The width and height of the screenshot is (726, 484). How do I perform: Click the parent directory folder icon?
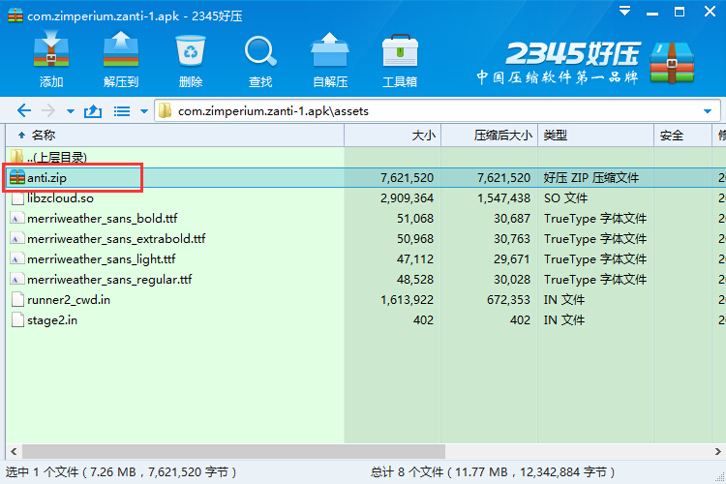[x=16, y=157]
